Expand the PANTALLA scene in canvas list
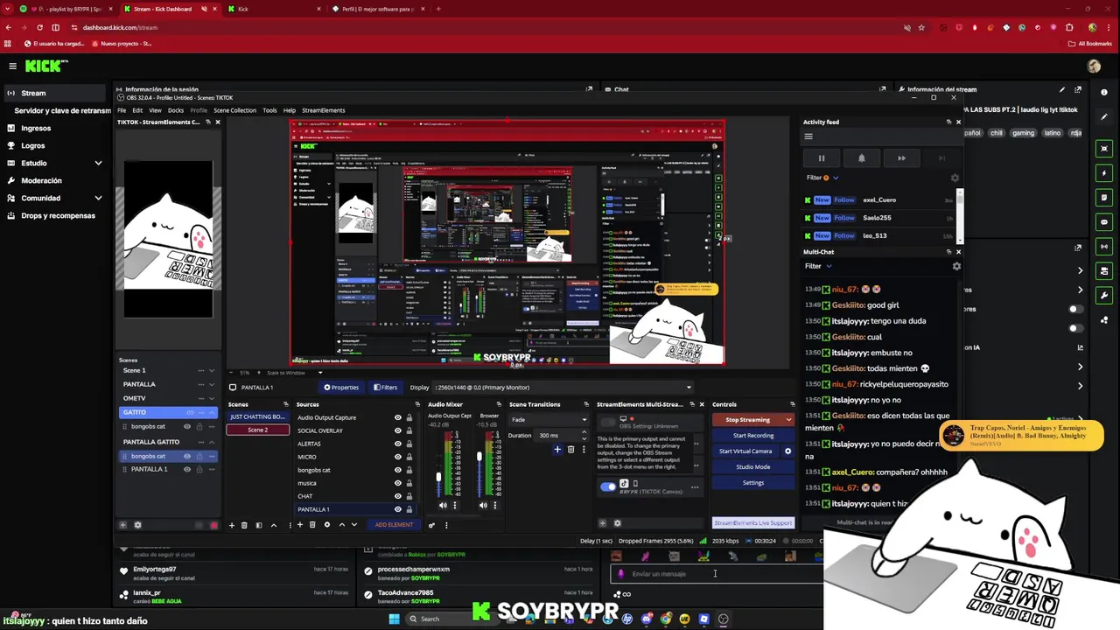1120x630 pixels. point(211,384)
